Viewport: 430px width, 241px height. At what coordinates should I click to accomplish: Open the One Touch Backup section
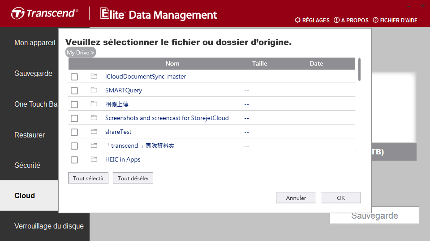[36, 104]
